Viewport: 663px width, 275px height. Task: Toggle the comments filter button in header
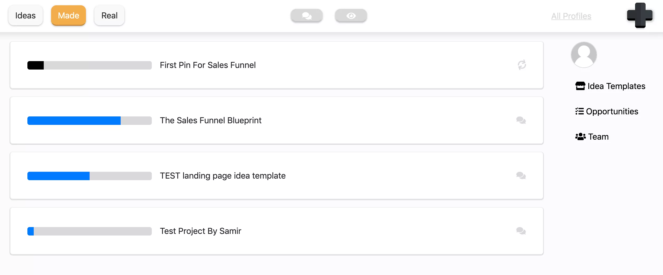[x=307, y=16]
